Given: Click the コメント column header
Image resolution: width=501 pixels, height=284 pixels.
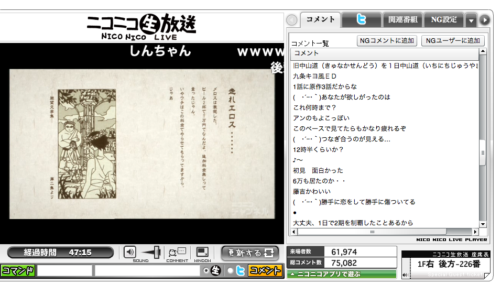Looking at the screenshot, I should 385,53.
